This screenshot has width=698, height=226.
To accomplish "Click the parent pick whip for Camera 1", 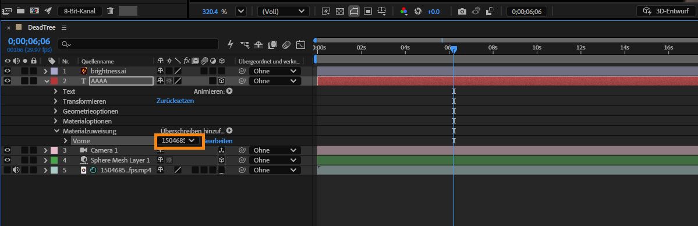I will (242, 150).
